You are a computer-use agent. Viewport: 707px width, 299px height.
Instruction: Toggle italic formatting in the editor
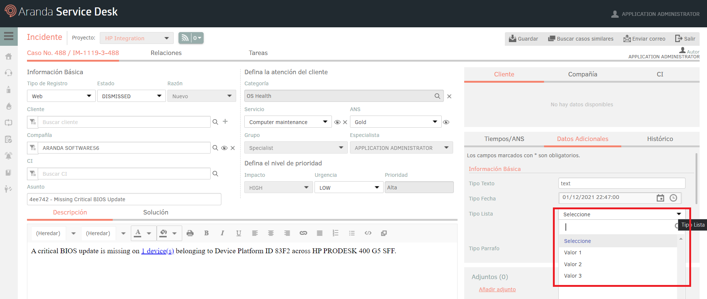click(222, 233)
